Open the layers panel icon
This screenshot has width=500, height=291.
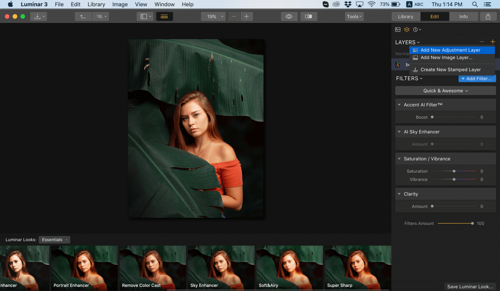coord(407,29)
